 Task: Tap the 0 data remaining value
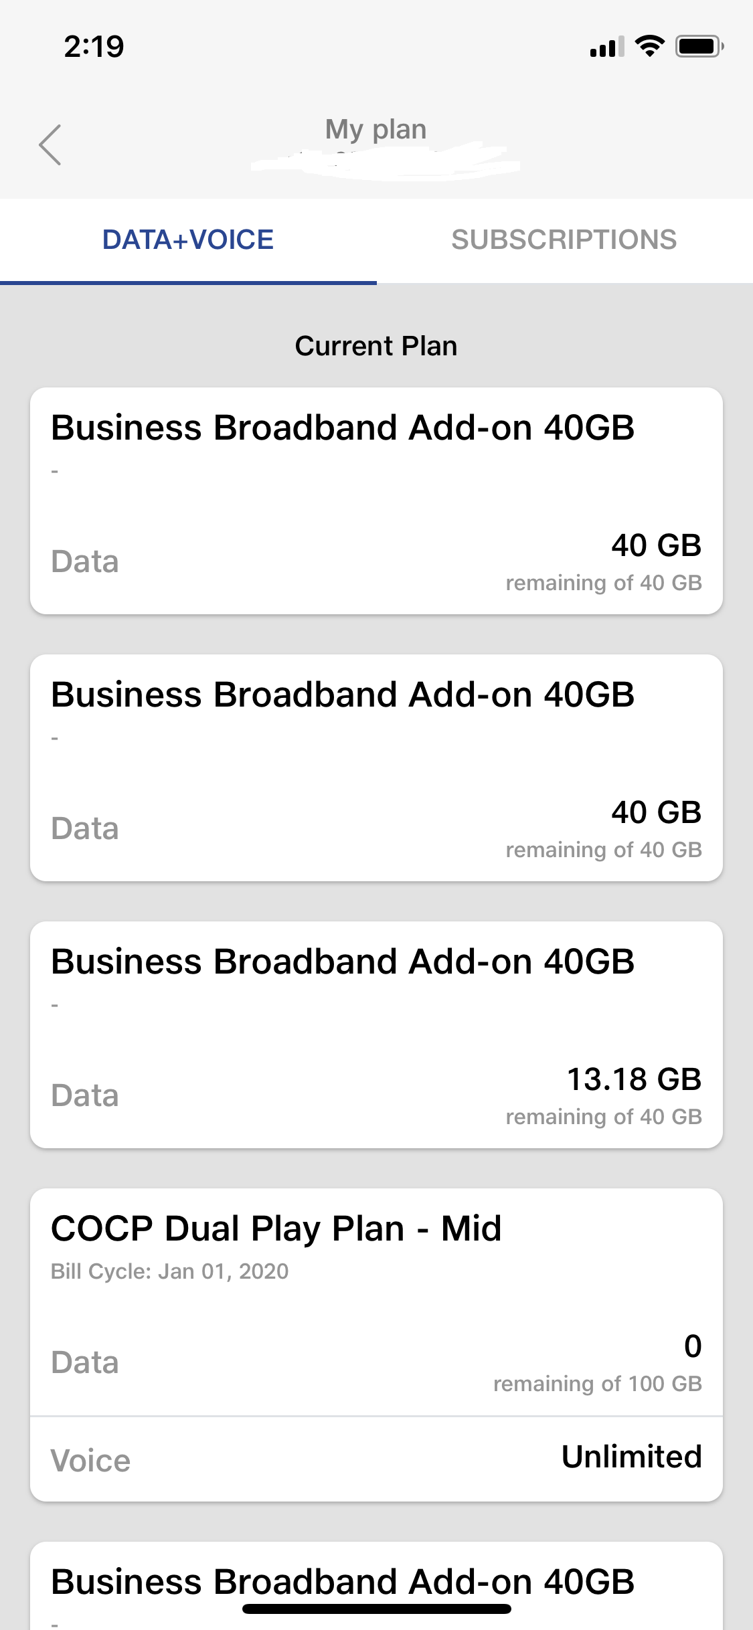tap(693, 1346)
